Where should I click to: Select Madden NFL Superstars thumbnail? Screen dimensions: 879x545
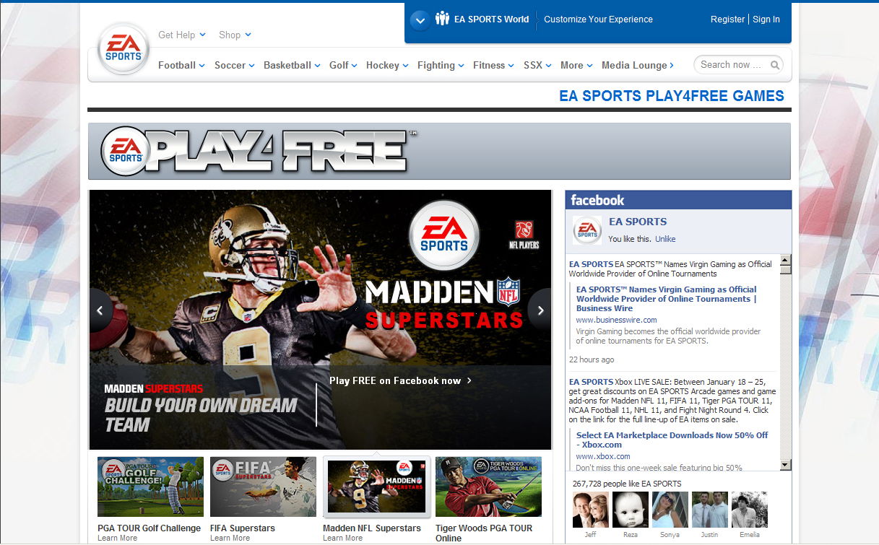pos(376,487)
